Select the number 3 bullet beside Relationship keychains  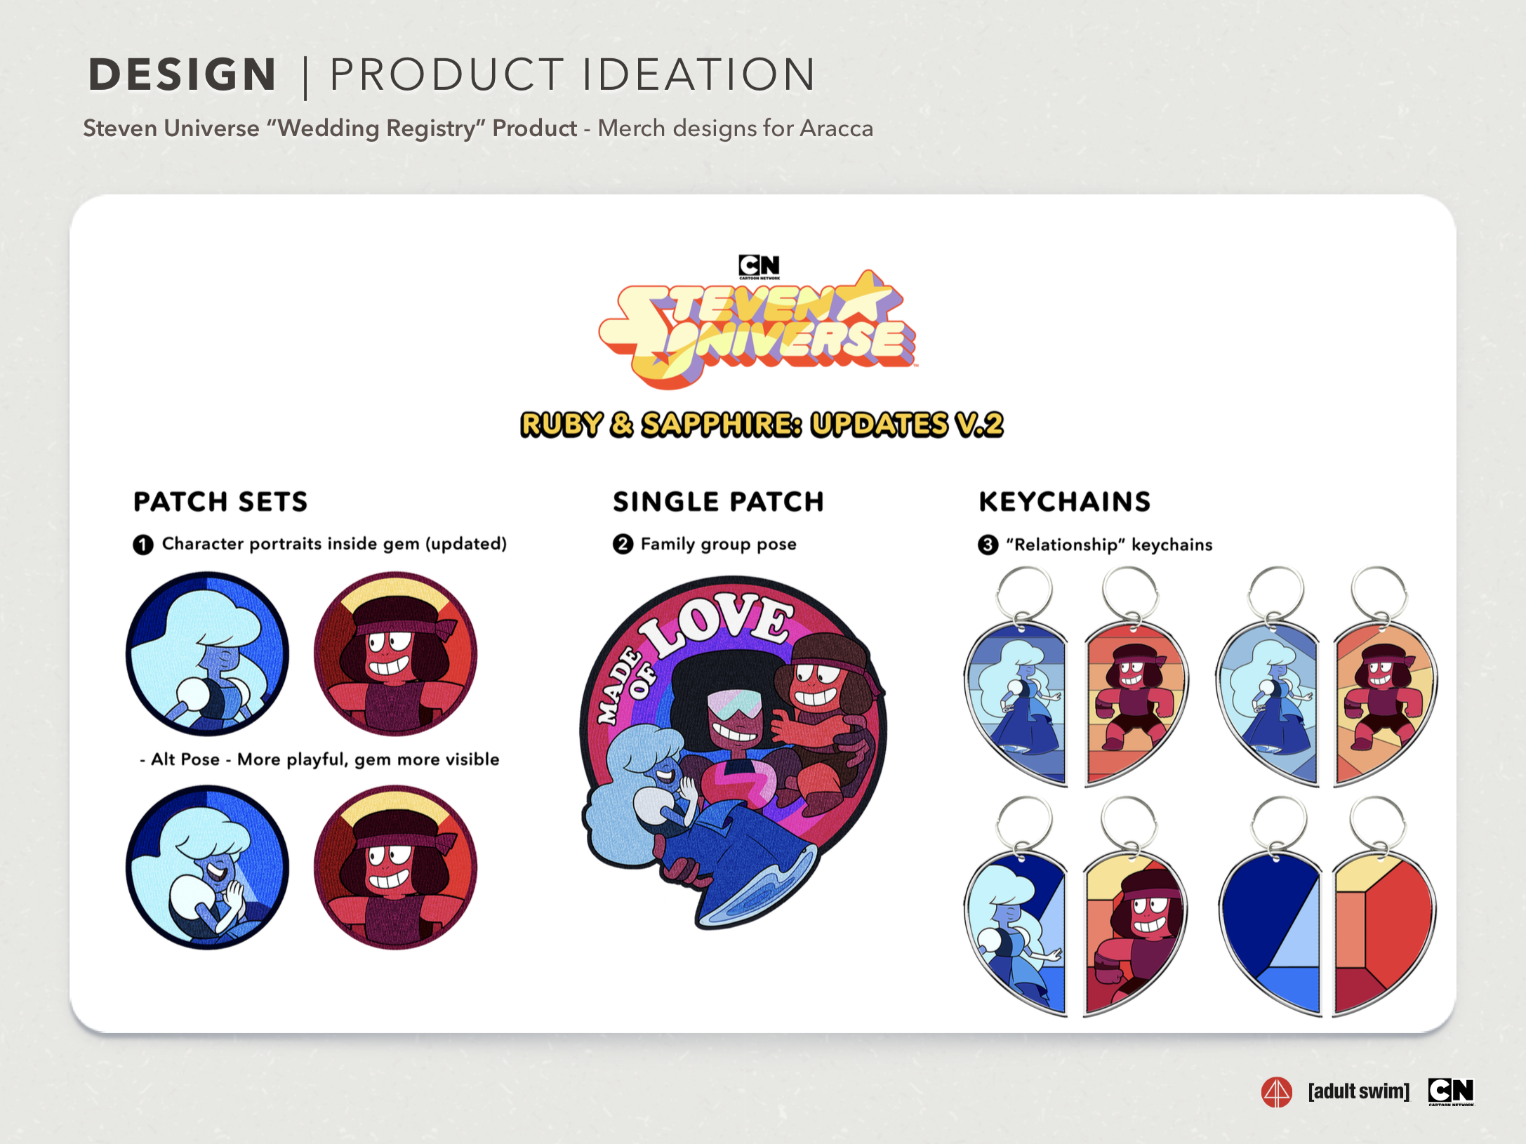pos(988,545)
